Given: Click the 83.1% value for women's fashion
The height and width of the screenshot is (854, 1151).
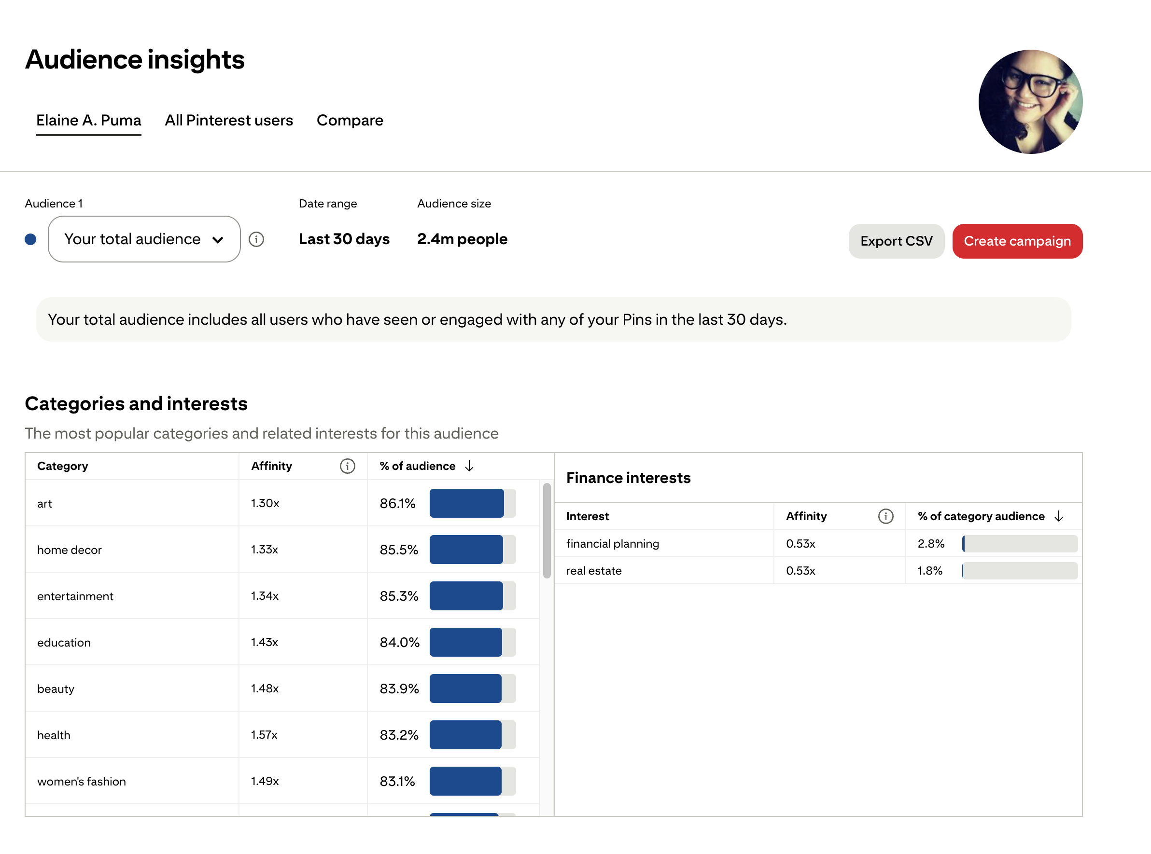Looking at the screenshot, I should 397,781.
